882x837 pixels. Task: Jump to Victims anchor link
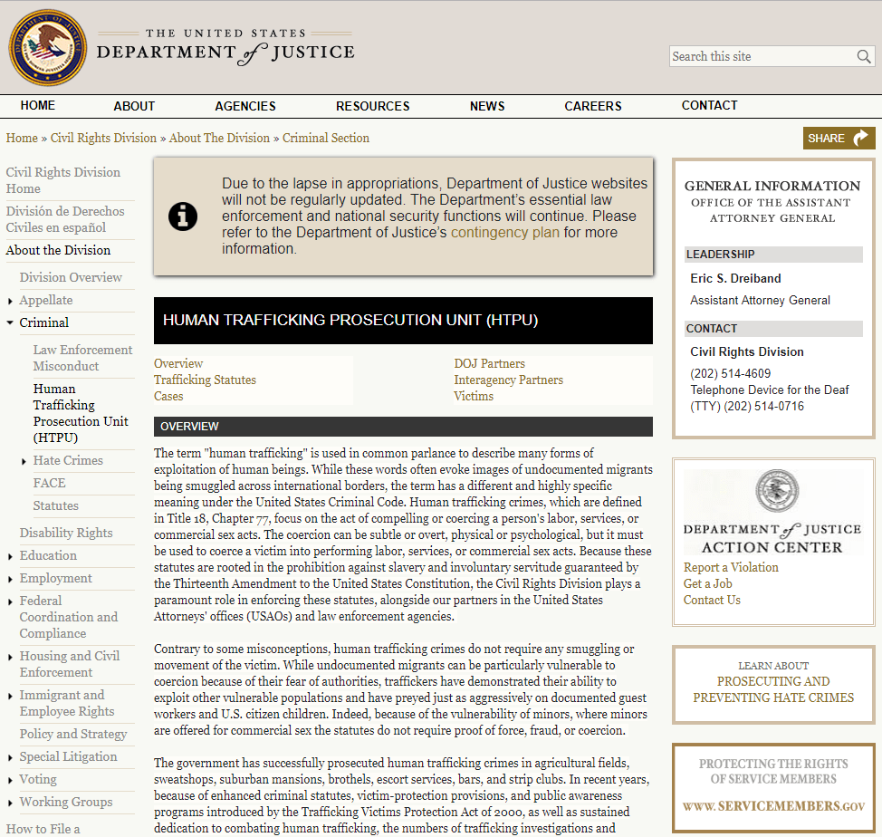[474, 396]
